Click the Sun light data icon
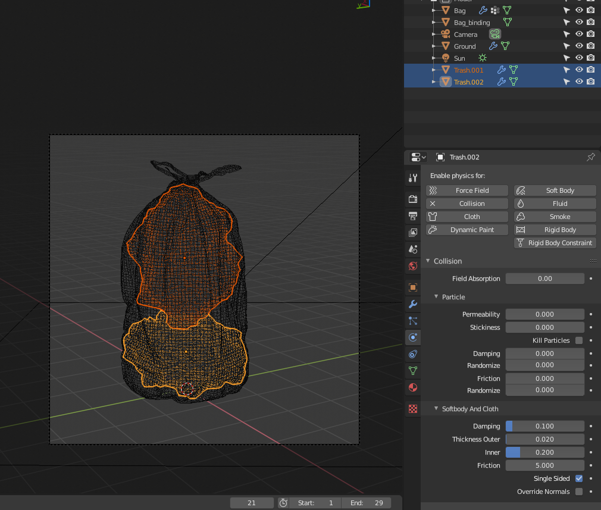601x510 pixels. [483, 58]
